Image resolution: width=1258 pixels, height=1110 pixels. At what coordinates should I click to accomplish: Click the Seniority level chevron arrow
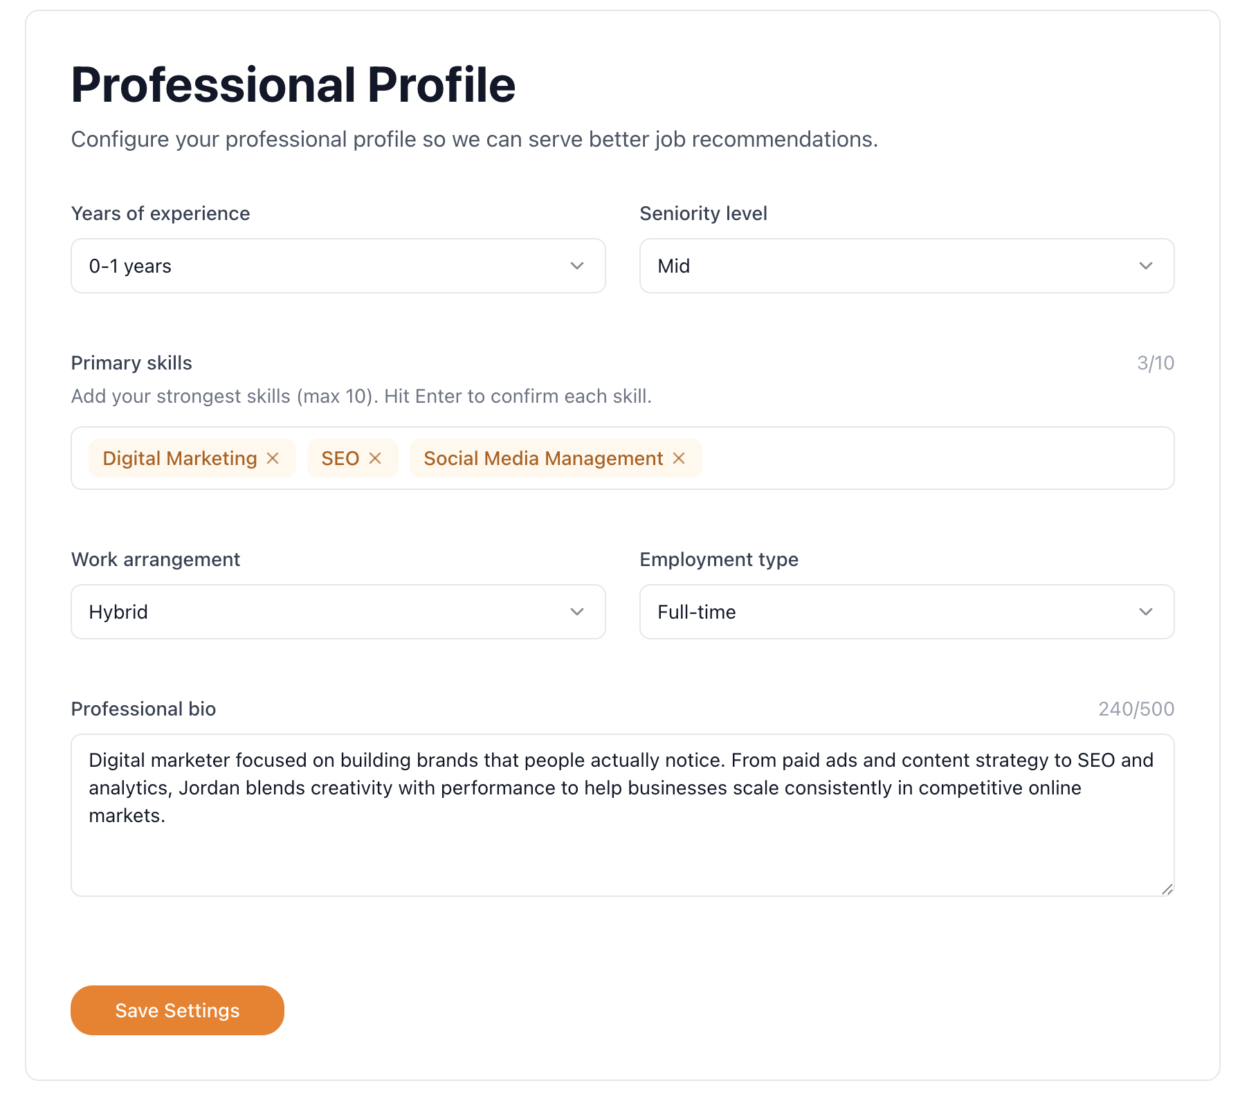[x=1146, y=266]
